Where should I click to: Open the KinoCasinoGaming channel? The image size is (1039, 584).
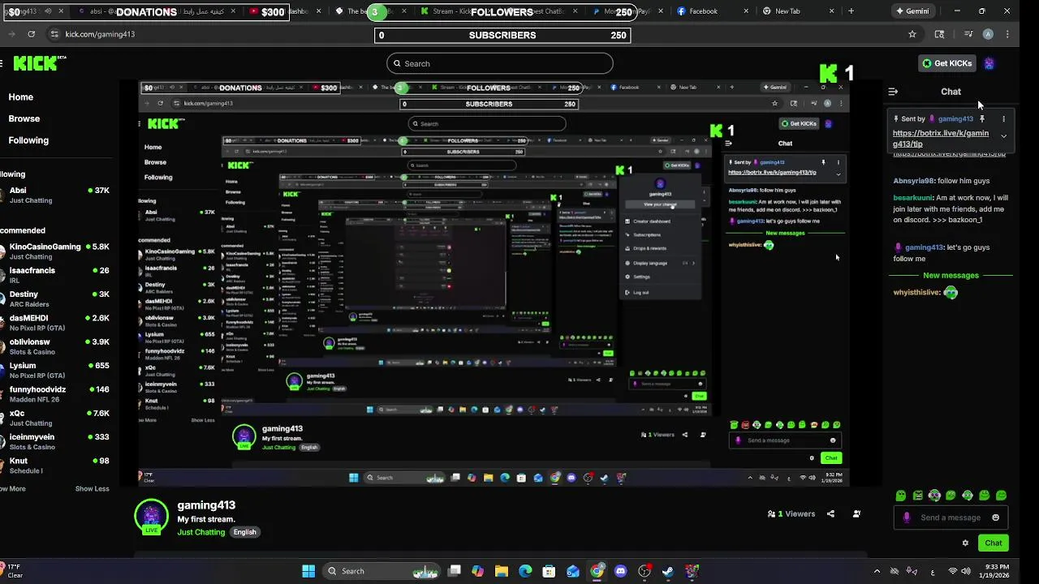[55, 251]
